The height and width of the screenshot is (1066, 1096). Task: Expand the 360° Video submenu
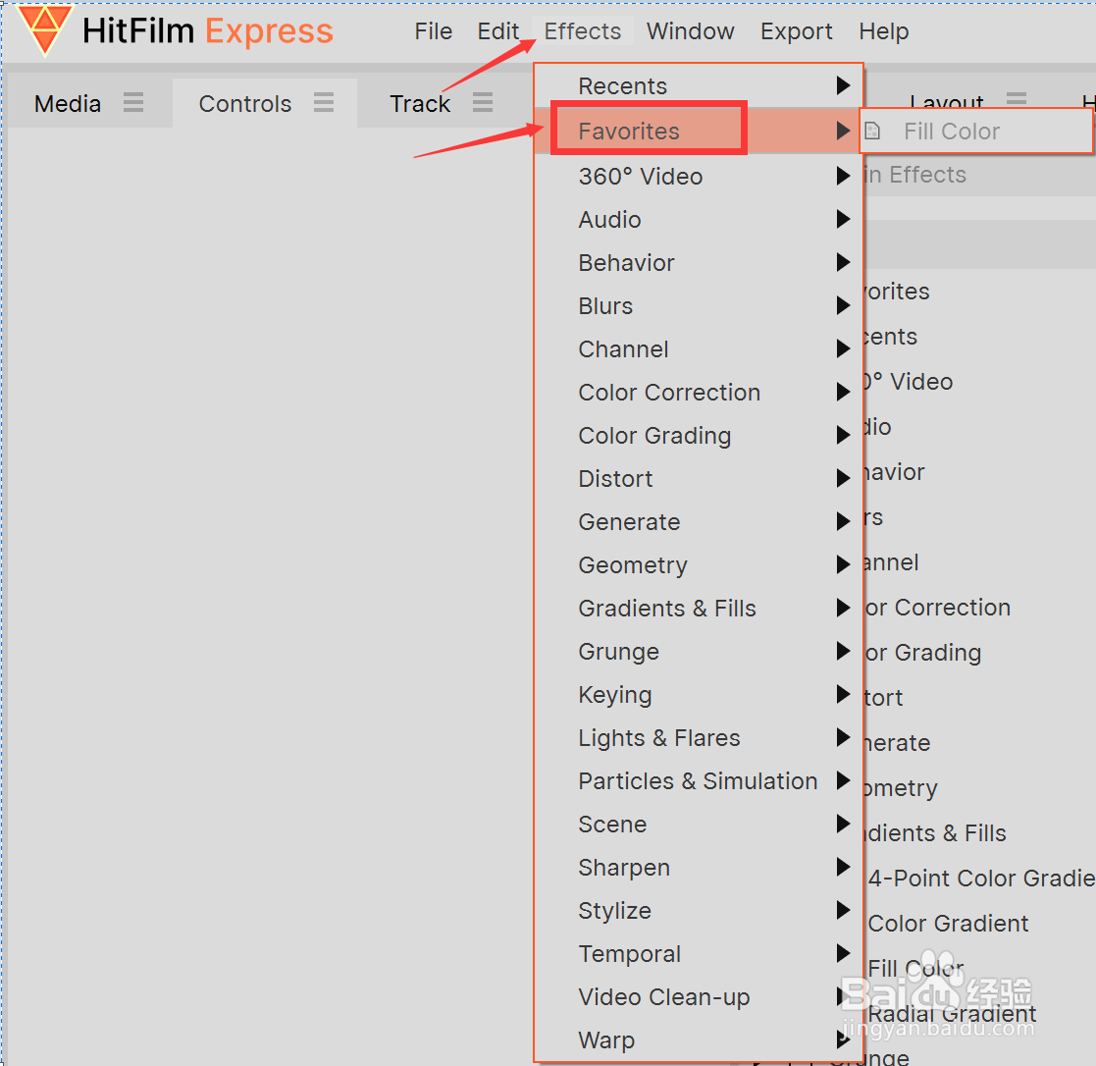[x=699, y=176]
